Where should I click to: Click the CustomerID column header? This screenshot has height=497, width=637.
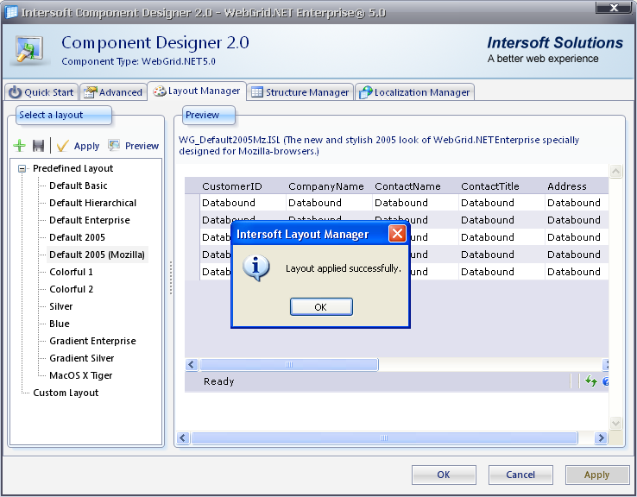(243, 186)
